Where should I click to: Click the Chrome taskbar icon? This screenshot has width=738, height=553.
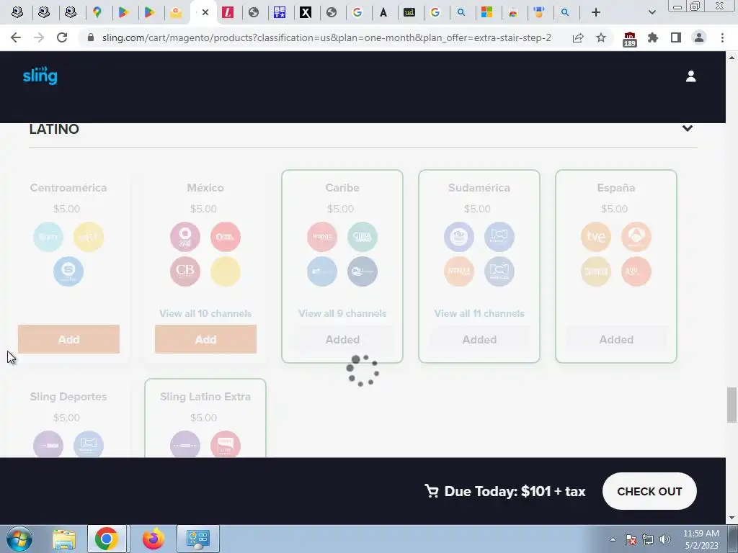(x=107, y=539)
